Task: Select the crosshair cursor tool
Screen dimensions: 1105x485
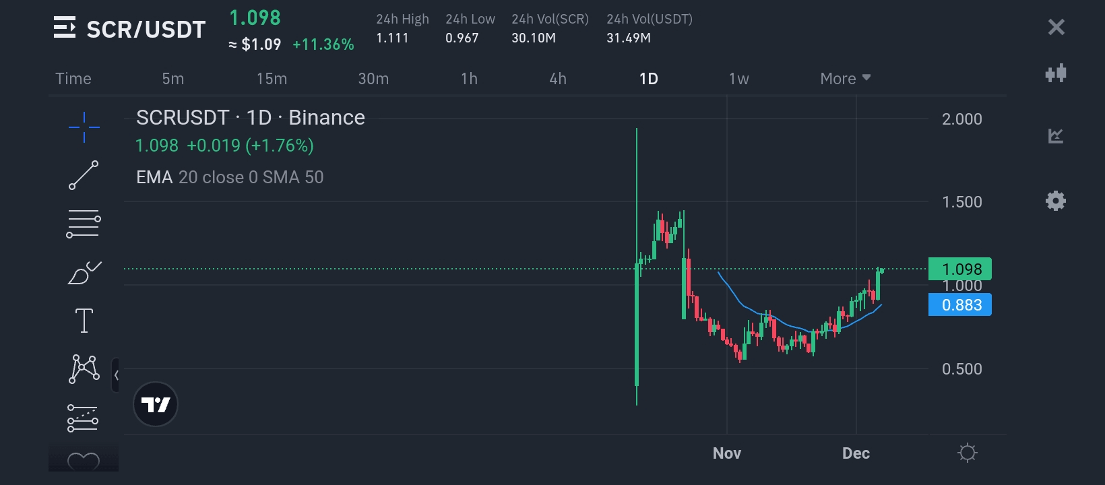Action: click(x=84, y=127)
